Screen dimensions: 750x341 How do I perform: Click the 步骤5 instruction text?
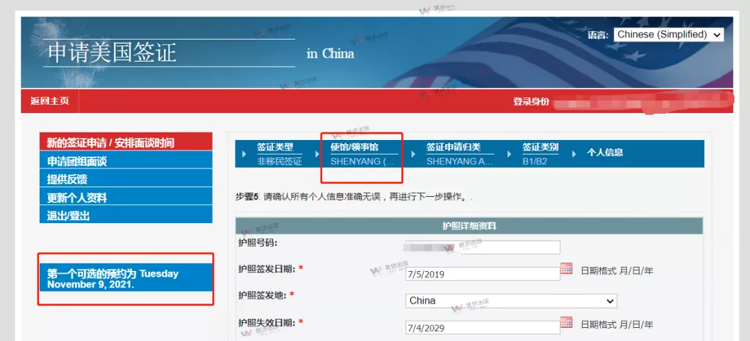[353, 197]
